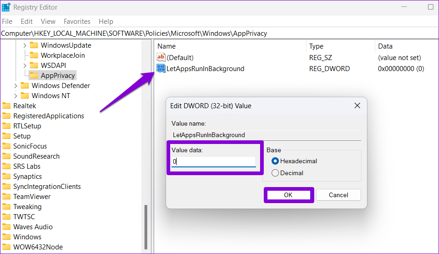The image size is (439, 254).
Task: Select the Windows key in the tree
Action: [27, 237]
